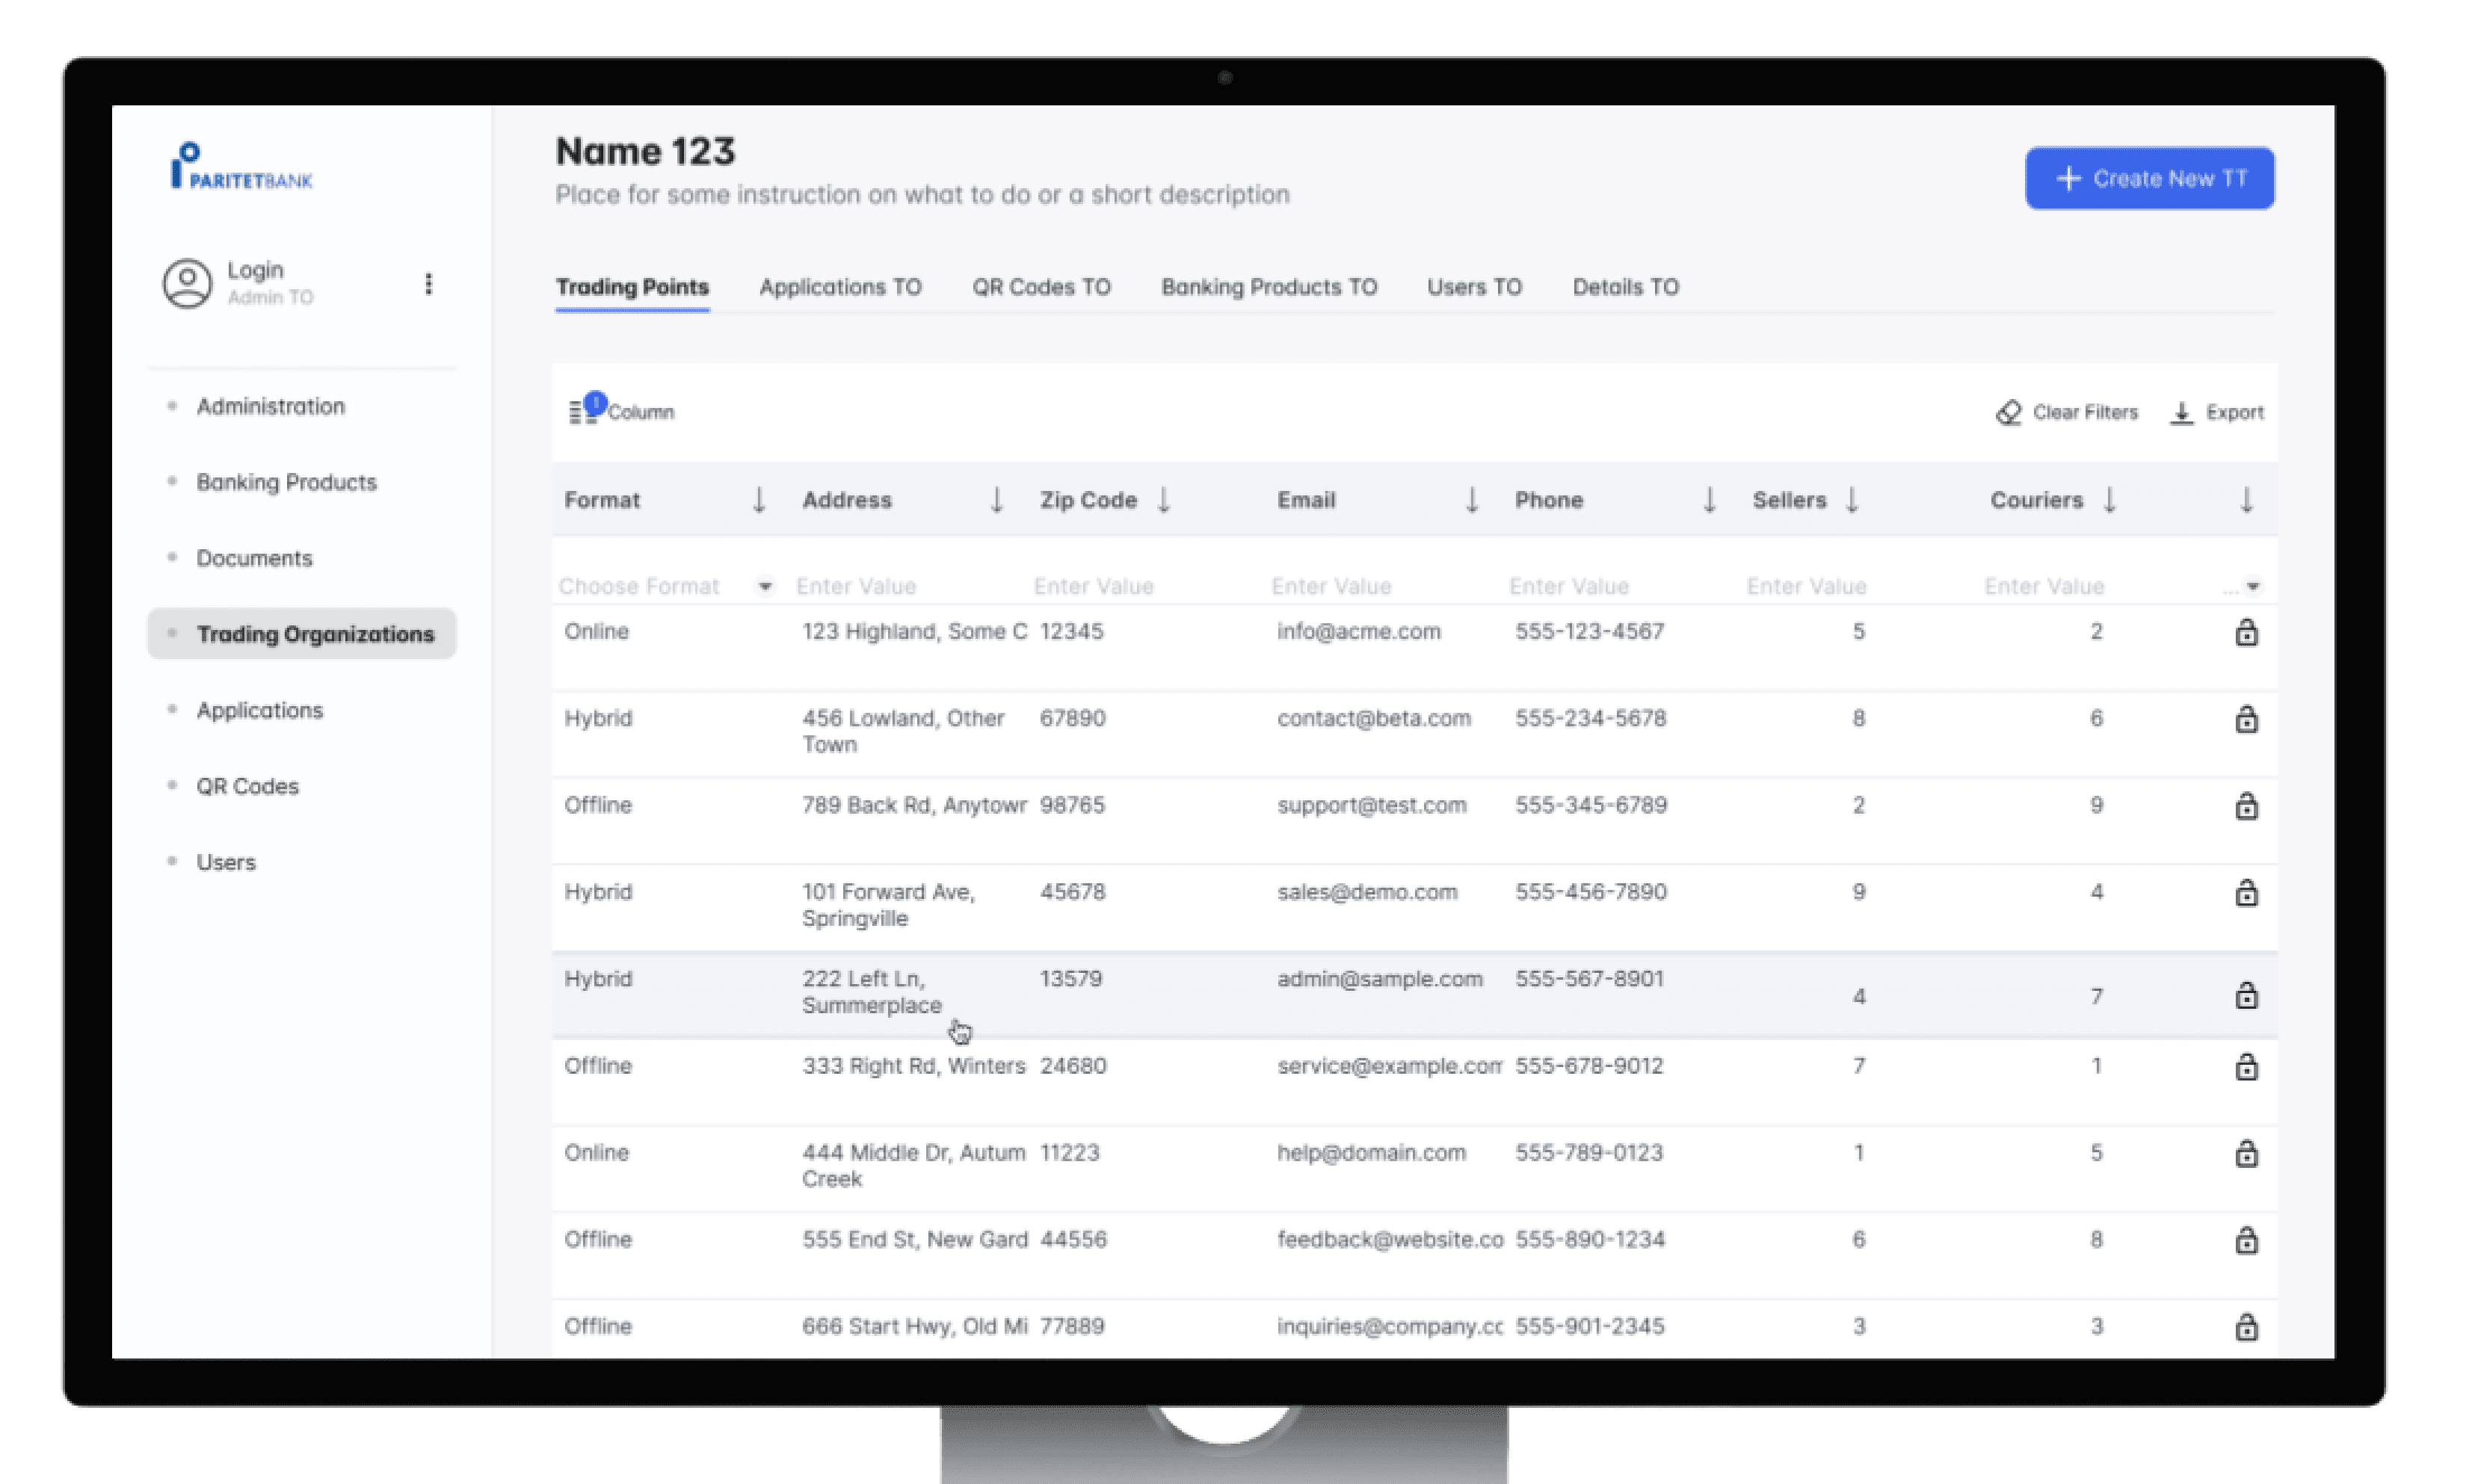This screenshot has width=2478, height=1484.
Task: Click the user avatar icon
Action: click(187, 284)
